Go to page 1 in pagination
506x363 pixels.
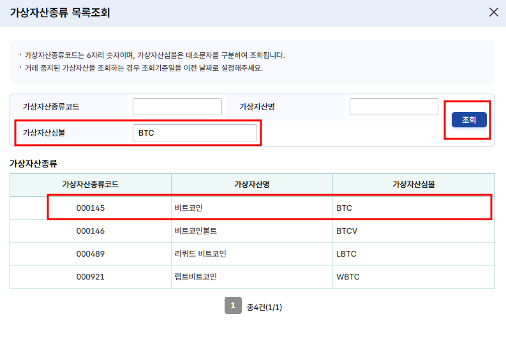coord(233,305)
